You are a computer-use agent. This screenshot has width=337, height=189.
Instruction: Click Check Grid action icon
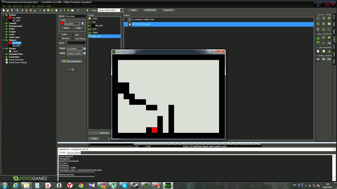click(329, 29)
